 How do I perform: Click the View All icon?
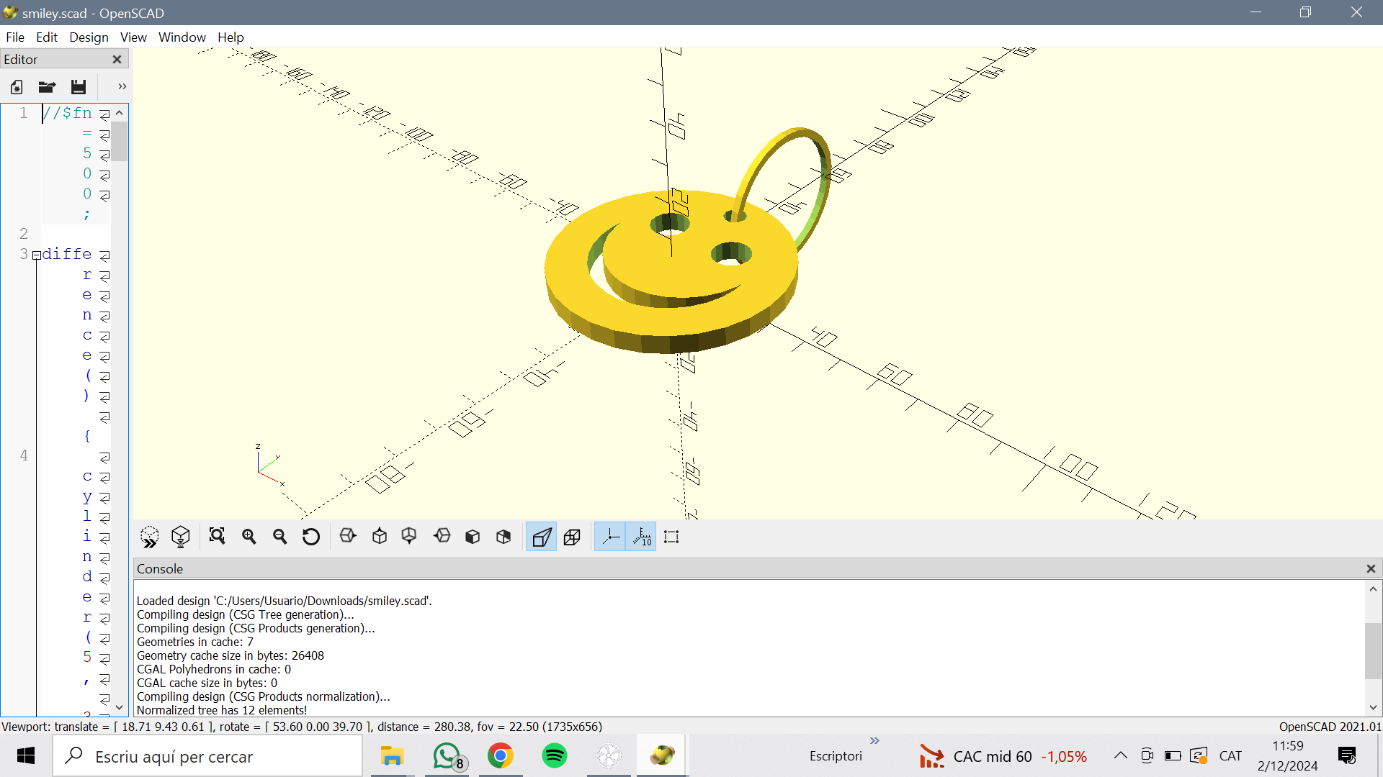coord(217,537)
